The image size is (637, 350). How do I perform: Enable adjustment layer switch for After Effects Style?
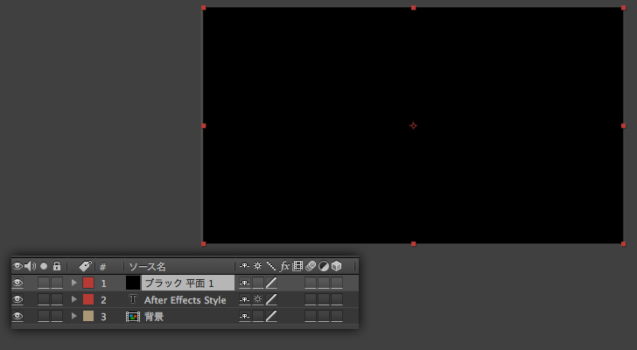tap(324, 299)
